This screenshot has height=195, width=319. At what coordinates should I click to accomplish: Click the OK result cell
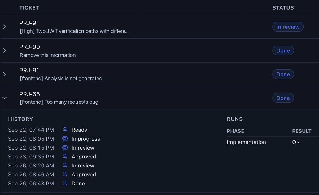296,142
